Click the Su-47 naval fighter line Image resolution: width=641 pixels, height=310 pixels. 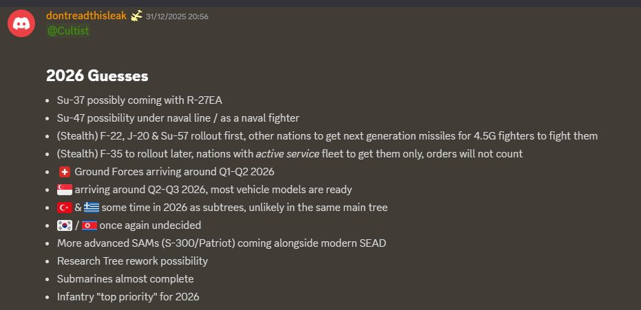coord(178,118)
